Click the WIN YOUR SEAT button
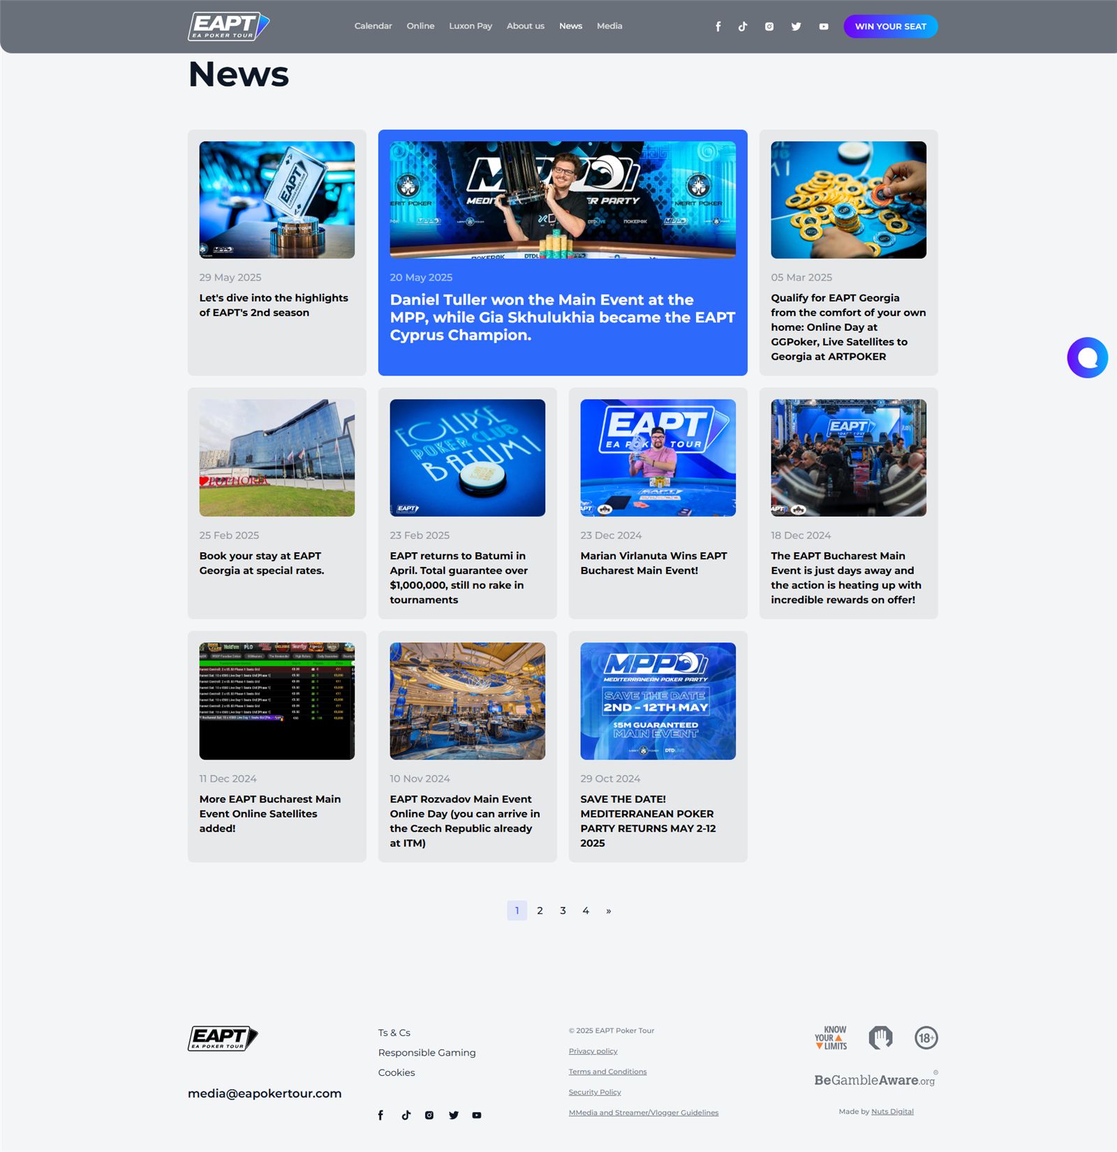 pyautogui.click(x=891, y=27)
